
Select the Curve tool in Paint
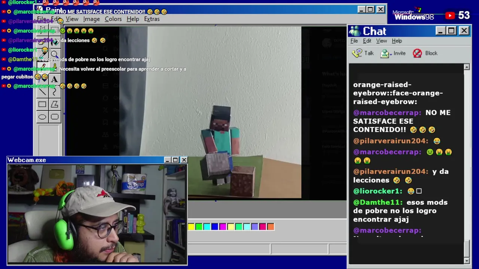(55, 92)
